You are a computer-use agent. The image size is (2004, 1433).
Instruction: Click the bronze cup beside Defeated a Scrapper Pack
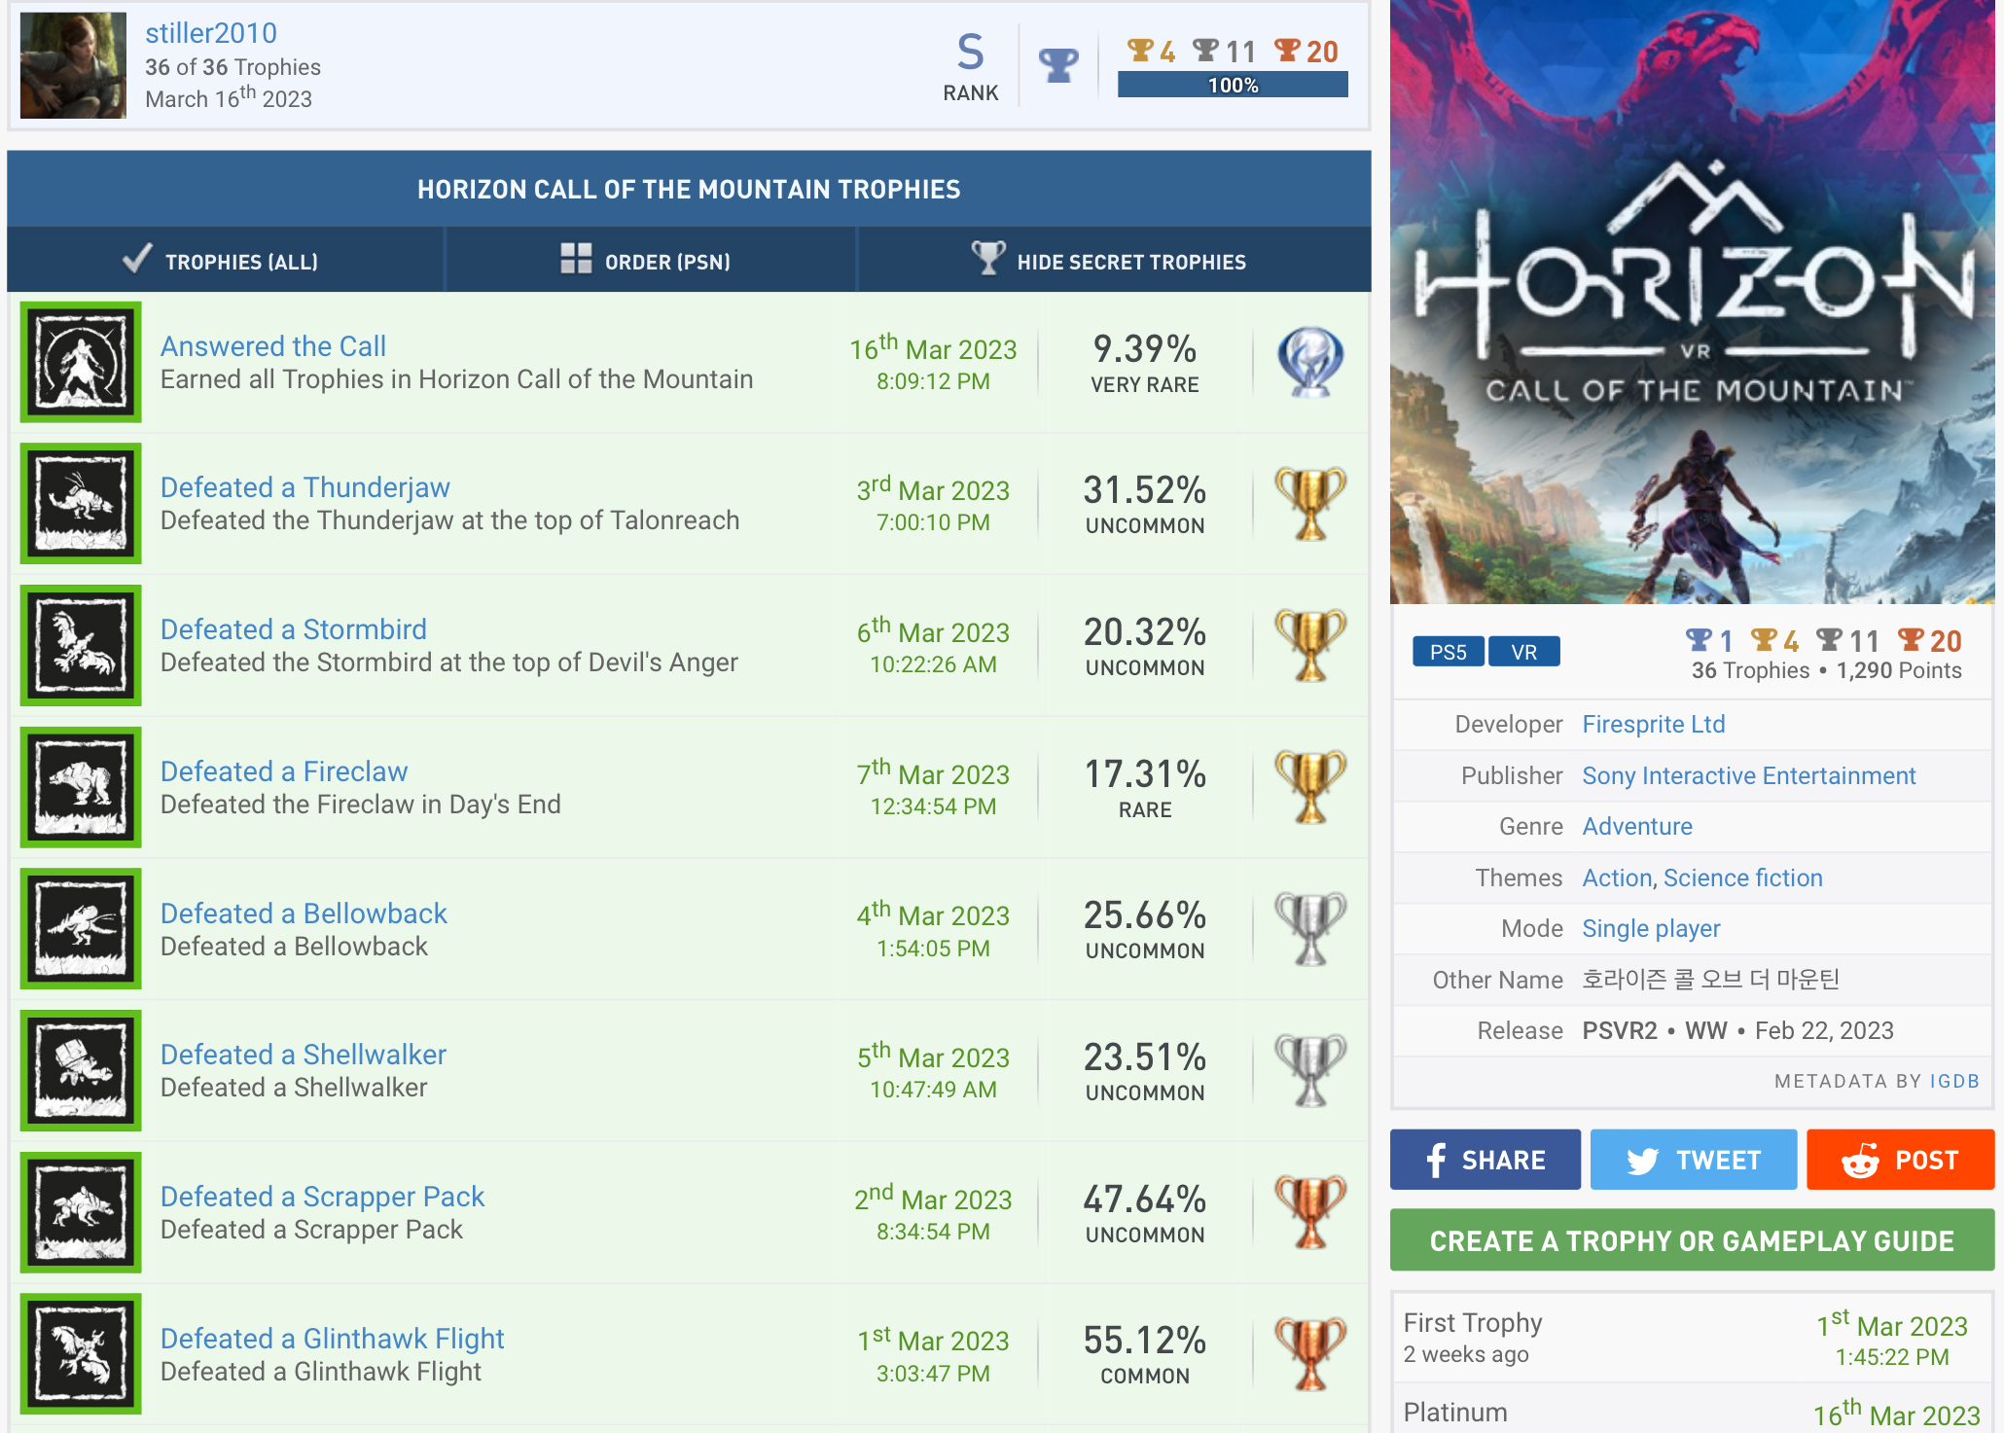pos(1310,1212)
